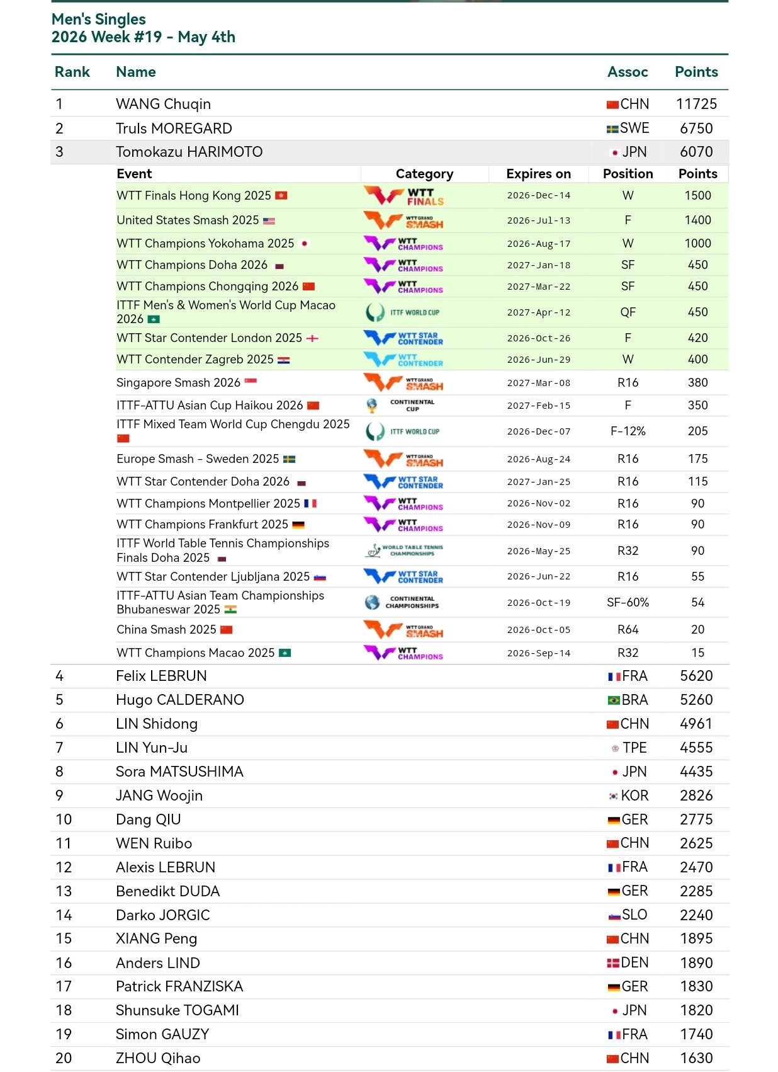Click WTT Champions logo in Frankfurt row
Viewport: 778px width, 1072px height.
tap(403, 525)
